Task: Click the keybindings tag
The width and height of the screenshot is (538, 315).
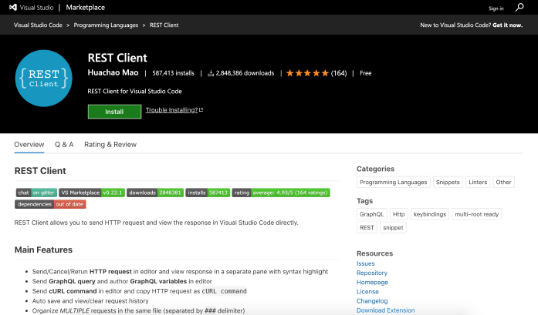Action: [x=430, y=214]
